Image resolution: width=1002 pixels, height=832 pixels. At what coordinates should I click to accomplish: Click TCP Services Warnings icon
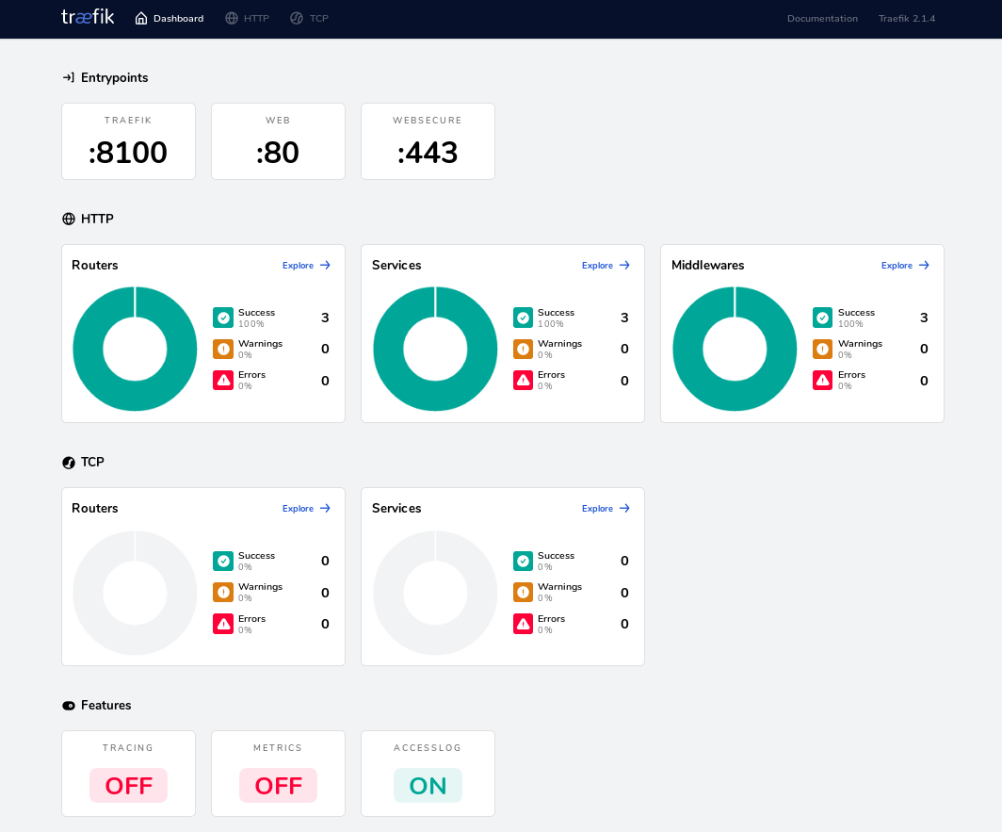pos(524,592)
